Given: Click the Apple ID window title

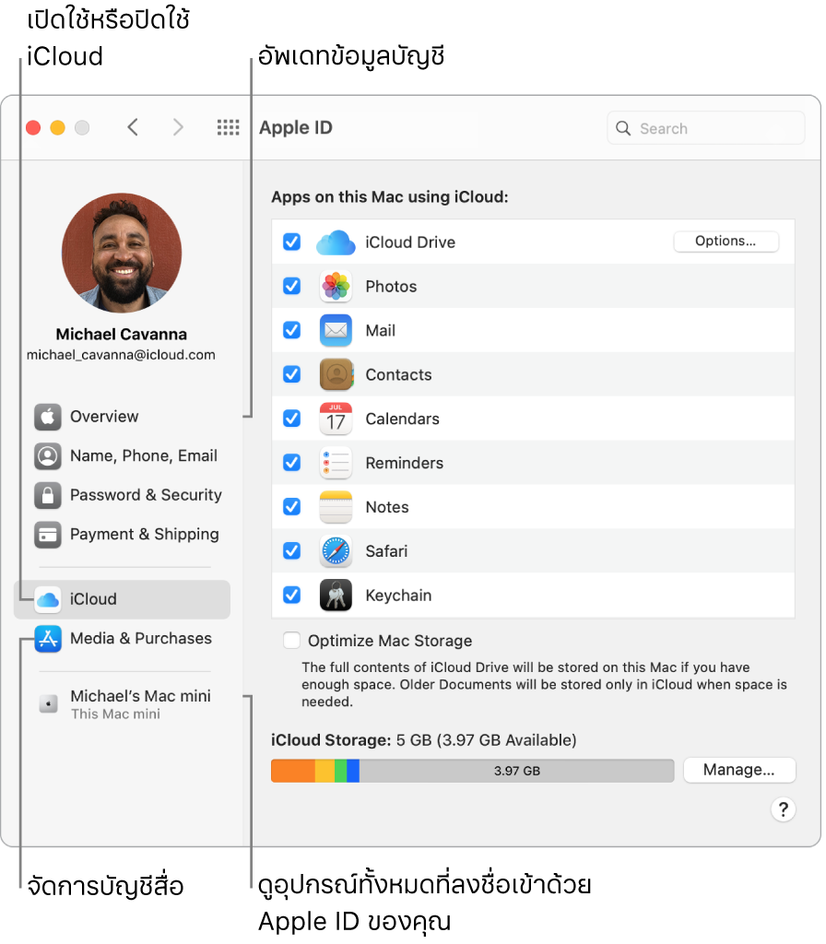Looking at the screenshot, I should pos(296,127).
